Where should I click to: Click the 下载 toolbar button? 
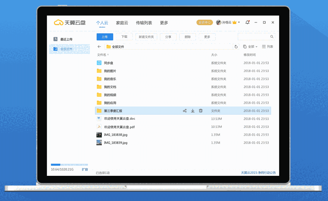(124, 37)
